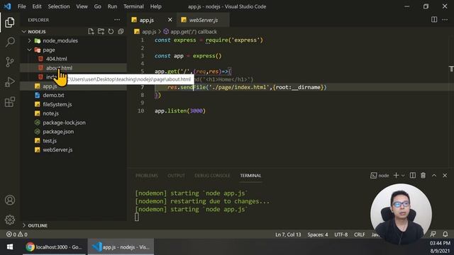Open the Accounts menu icon
454x255 pixels.
click(x=9, y=200)
